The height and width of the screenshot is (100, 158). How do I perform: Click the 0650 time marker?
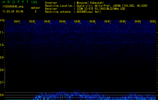tap(153, 21)
